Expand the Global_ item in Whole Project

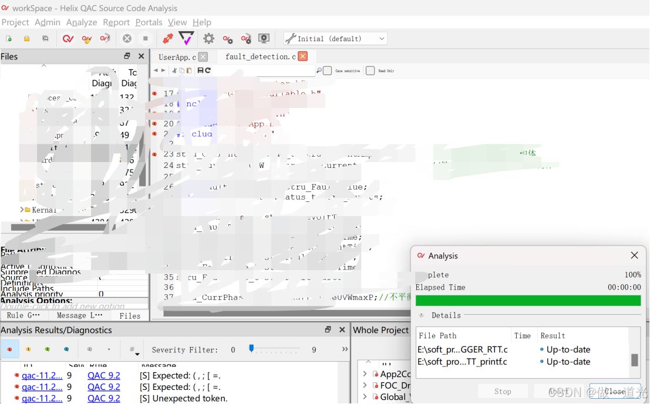(365, 396)
